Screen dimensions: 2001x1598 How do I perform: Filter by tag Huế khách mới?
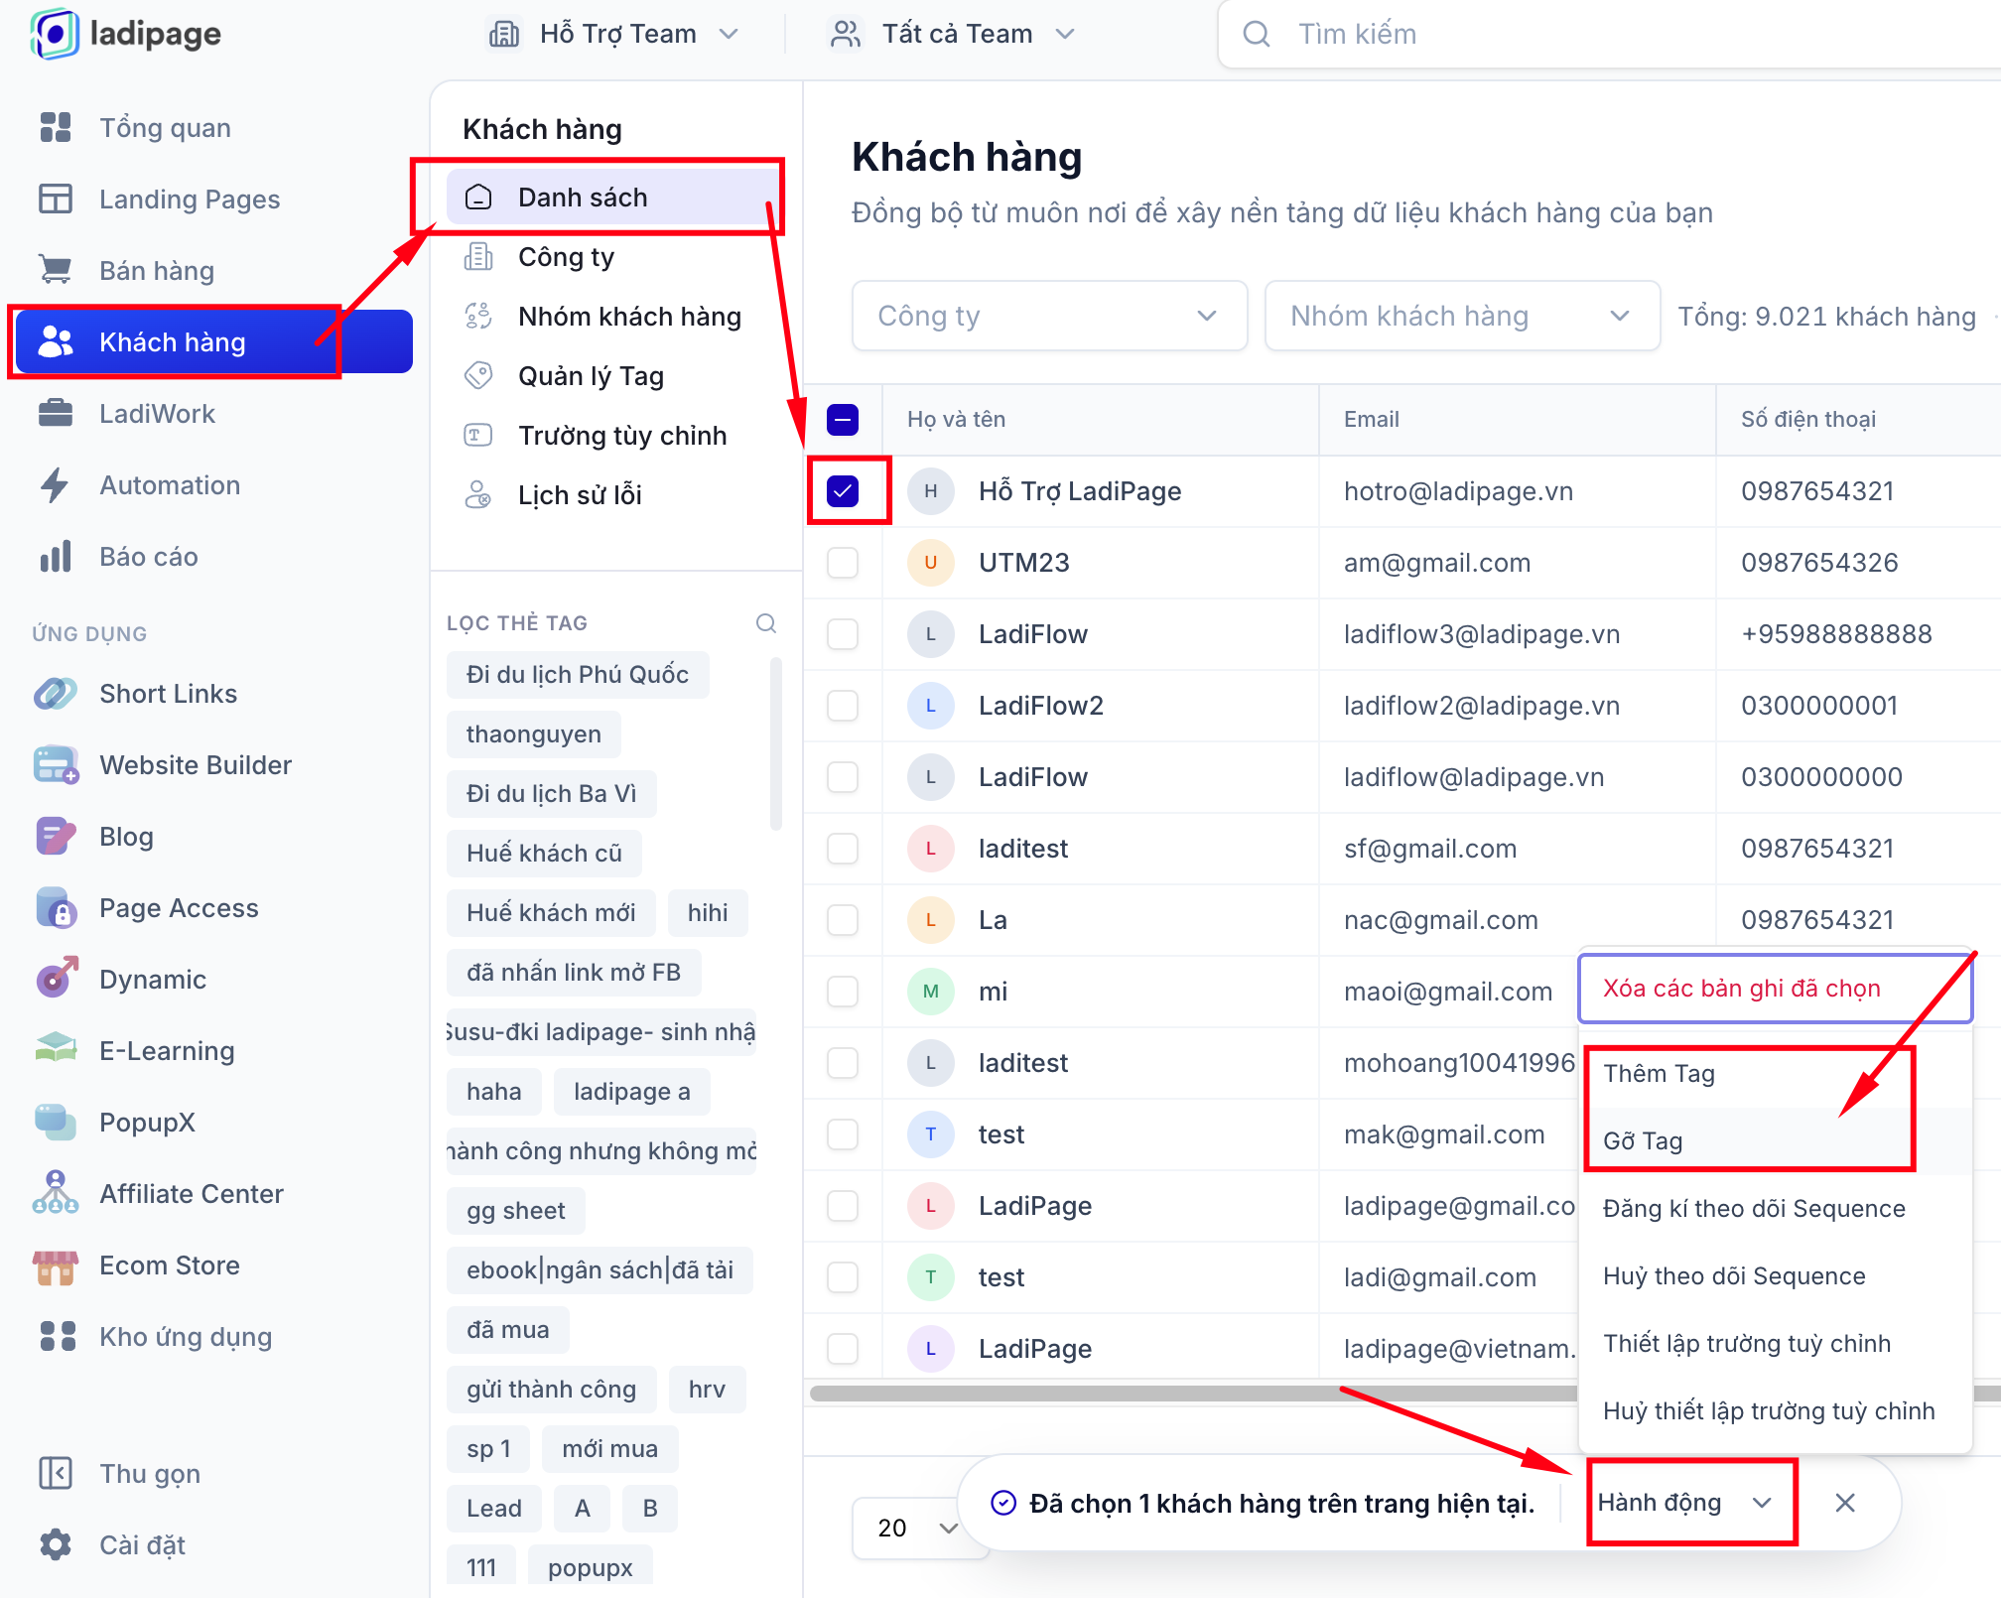(551, 913)
